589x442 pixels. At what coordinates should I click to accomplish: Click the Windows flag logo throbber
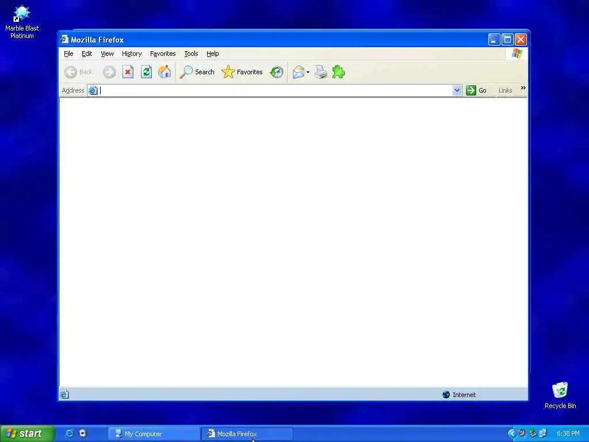click(x=517, y=54)
